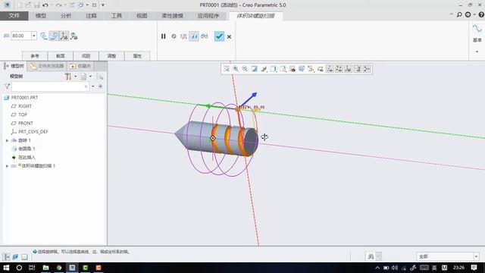Select the folder browser navigator tab
The image size is (485, 273).
pos(47,66)
